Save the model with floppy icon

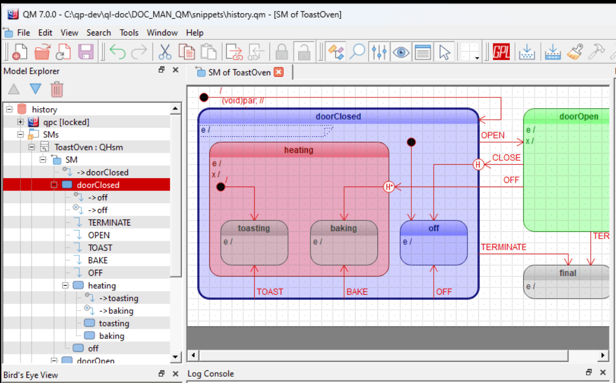pyautogui.click(x=85, y=52)
